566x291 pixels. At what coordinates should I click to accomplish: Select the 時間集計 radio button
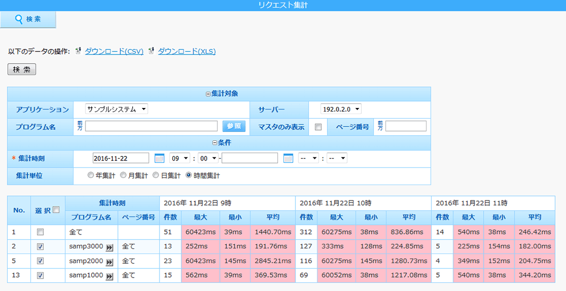(x=188, y=175)
